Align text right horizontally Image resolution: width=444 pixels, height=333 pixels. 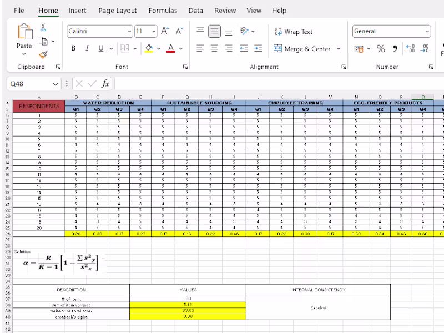click(228, 48)
